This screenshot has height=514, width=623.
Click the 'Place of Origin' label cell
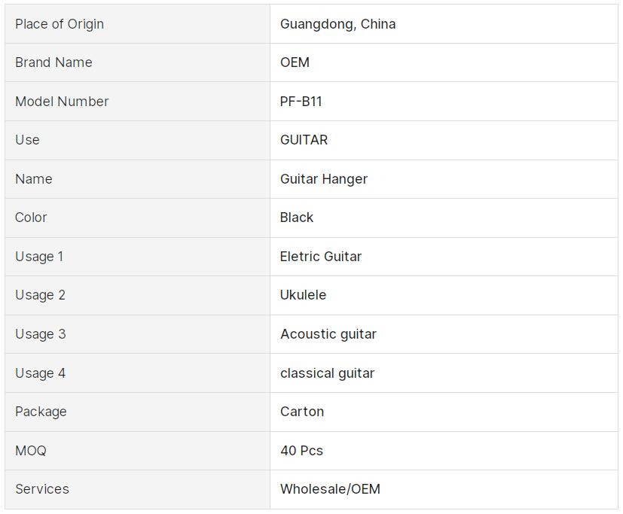60,24
